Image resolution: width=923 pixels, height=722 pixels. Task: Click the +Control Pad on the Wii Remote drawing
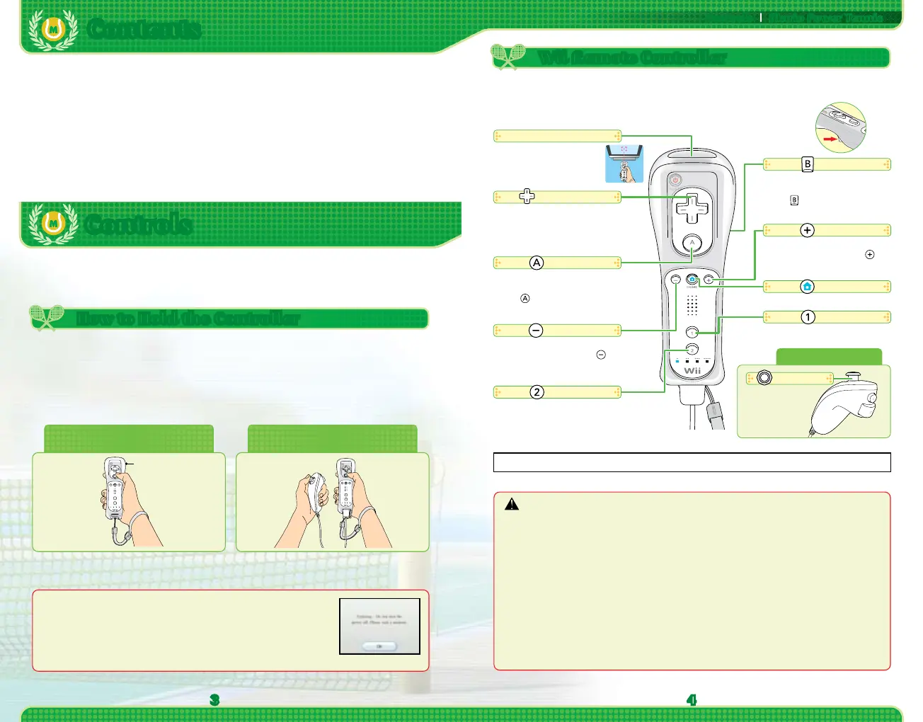coord(692,208)
